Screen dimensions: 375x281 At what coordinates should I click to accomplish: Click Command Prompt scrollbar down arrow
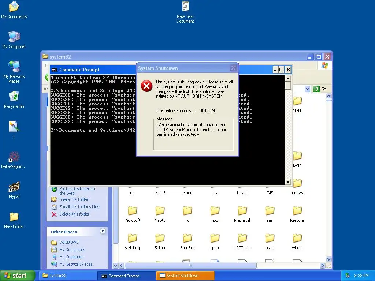(288, 182)
